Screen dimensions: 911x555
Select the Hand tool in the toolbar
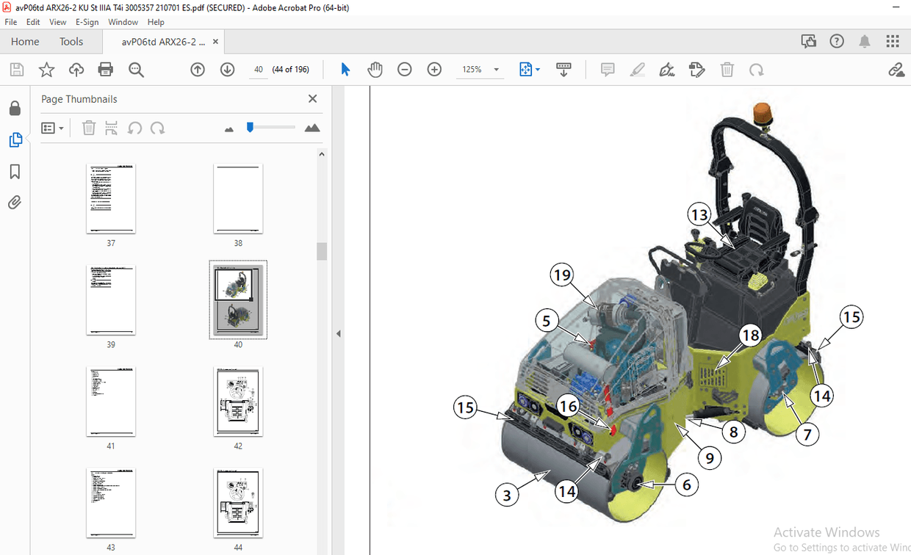375,69
